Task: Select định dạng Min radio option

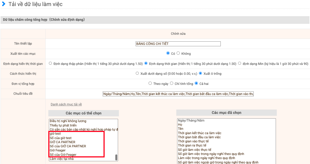Action: [240, 64]
